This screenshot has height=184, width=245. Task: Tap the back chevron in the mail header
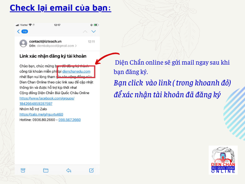coord(18,31)
